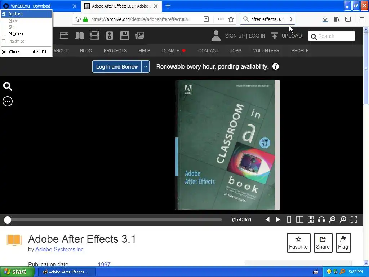
Task: Toggle fullscreen book reader
Action: 354,220
